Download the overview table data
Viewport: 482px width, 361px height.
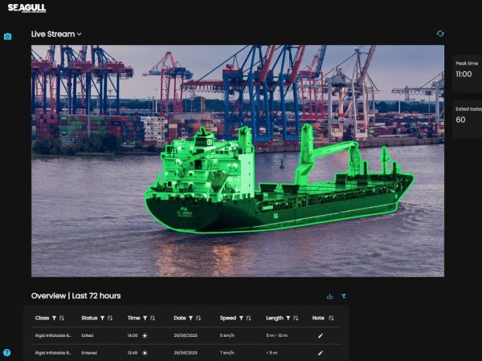pos(329,296)
